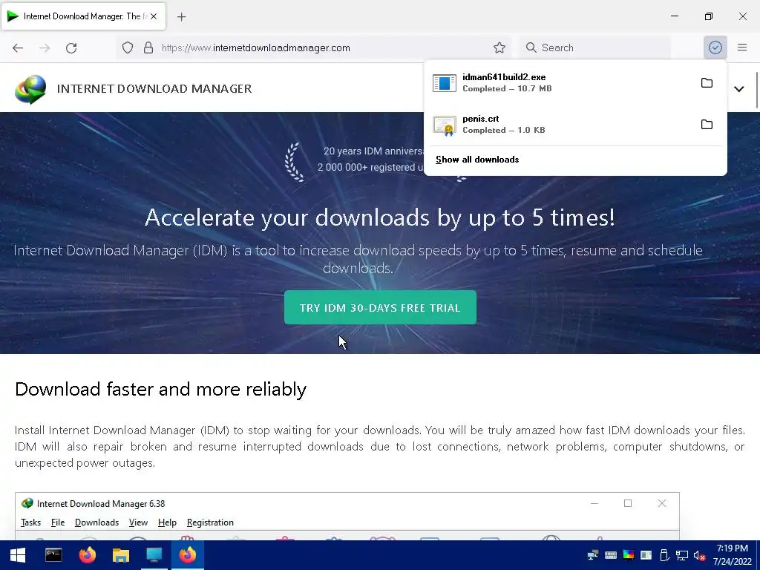Image resolution: width=760 pixels, height=570 pixels.
Task: Click Show all downloads
Action: coord(477,160)
